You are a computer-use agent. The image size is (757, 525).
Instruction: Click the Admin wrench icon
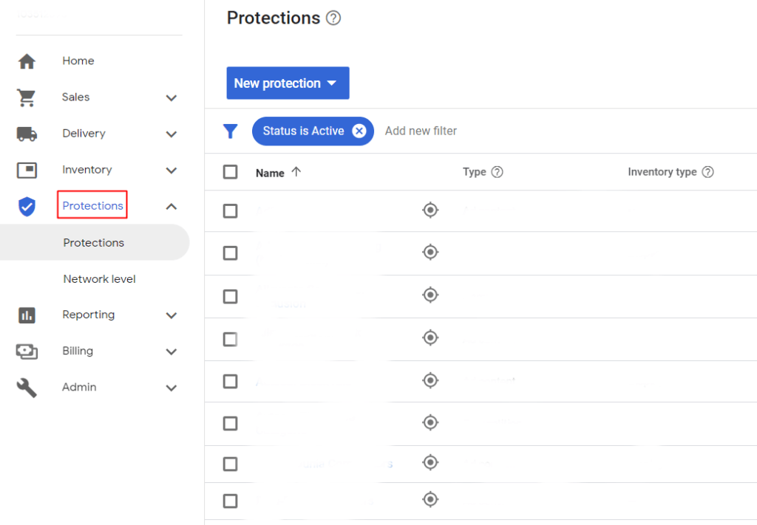tap(27, 387)
